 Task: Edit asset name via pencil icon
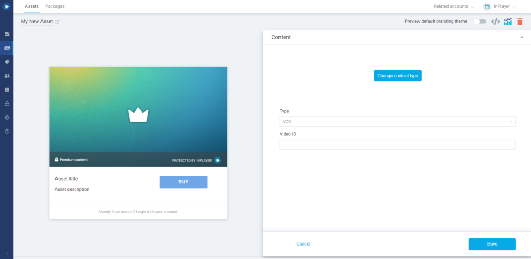pyautogui.click(x=58, y=22)
